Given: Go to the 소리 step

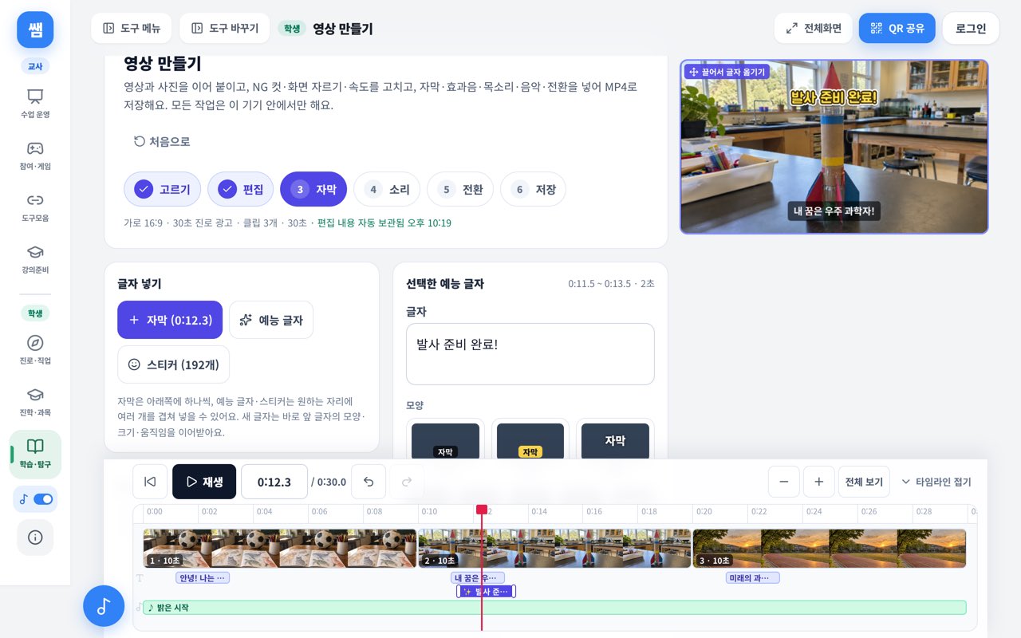Looking at the screenshot, I should point(387,189).
